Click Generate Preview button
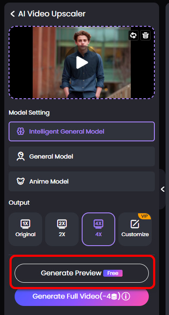Image resolution: width=169 pixels, height=315 pixels. pyautogui.click(x=82, y=273)
